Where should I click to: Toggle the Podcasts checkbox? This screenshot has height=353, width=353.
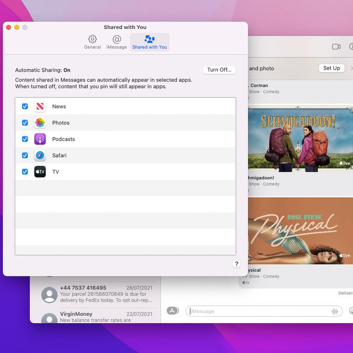[25, 139]
